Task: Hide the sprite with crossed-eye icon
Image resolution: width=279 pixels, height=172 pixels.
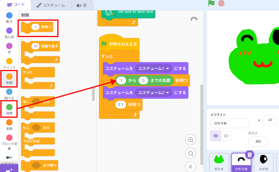Action: click(226, 136)
